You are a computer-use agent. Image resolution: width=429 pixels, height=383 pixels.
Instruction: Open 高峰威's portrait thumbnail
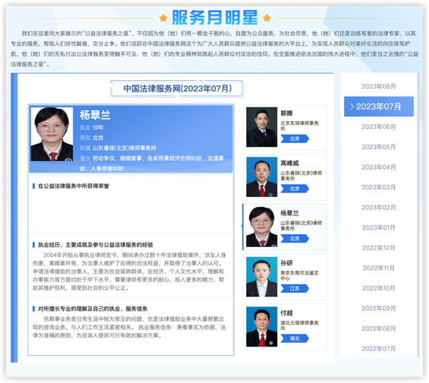coord(262,177)
